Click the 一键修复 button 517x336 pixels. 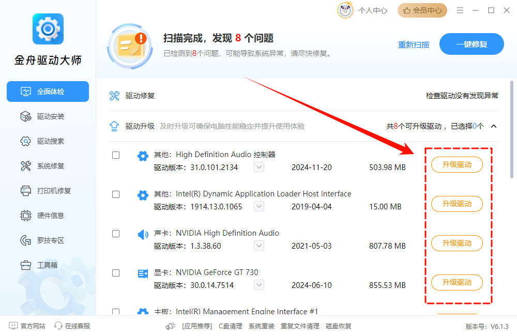(x=472, y=44)
